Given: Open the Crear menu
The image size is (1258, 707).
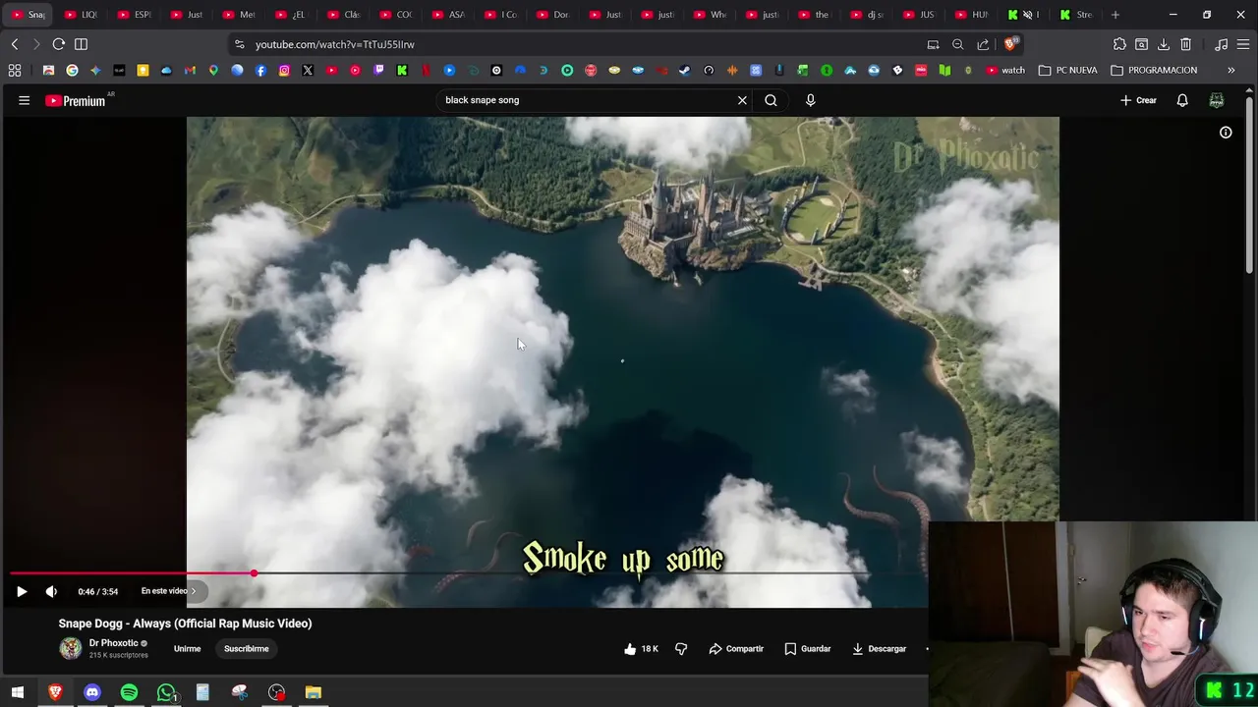Looking at the screenshot, I should click(x=1138, y=100).
